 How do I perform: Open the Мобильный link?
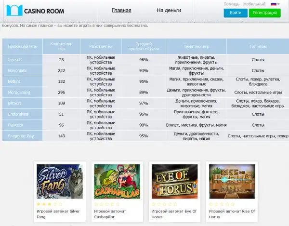(x=254, y=4)
